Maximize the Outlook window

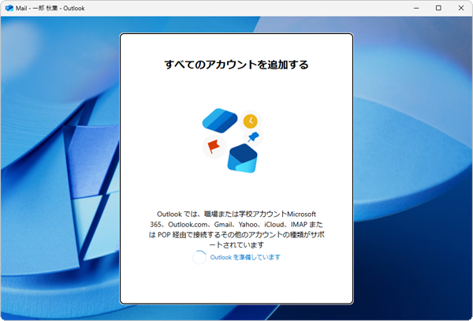[438, 8]
